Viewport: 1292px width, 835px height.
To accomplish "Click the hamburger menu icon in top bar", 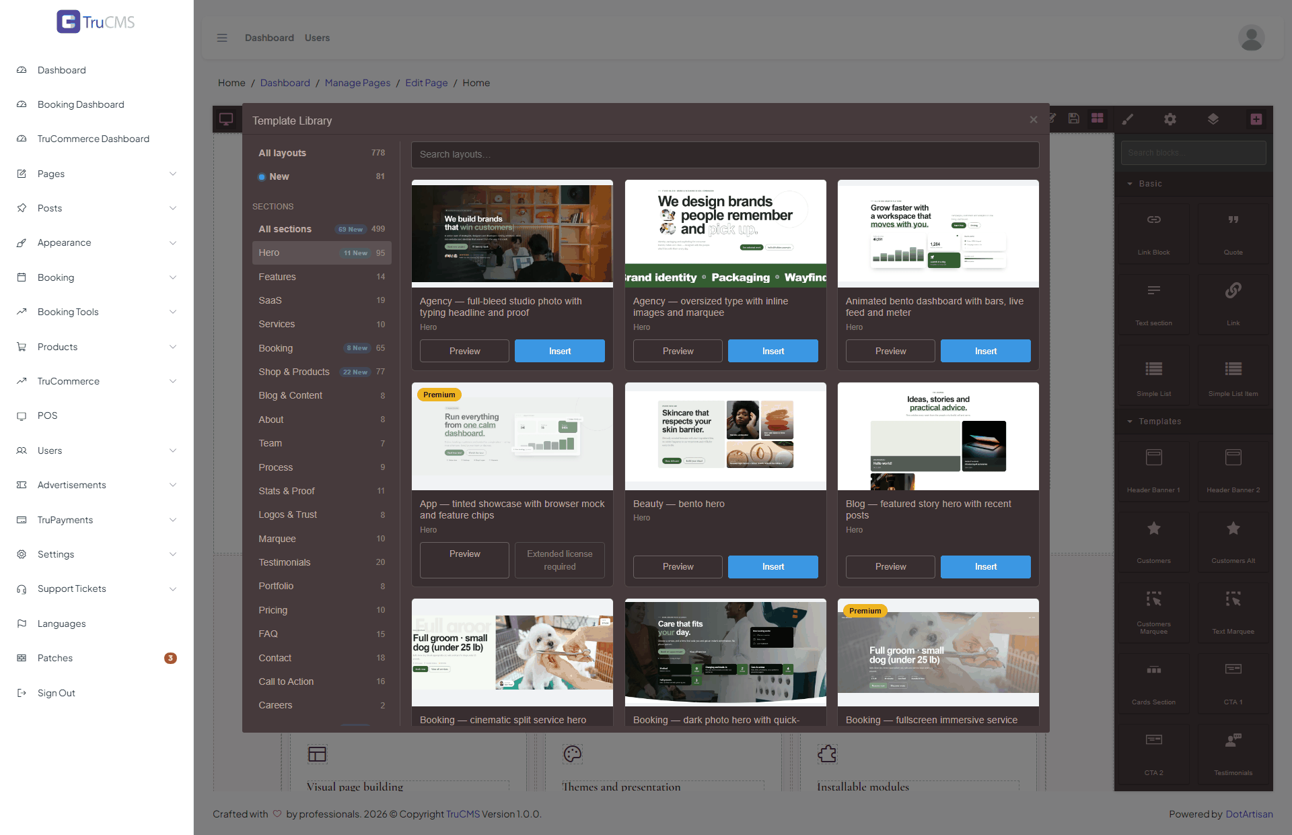I will (x=222, y=38).
